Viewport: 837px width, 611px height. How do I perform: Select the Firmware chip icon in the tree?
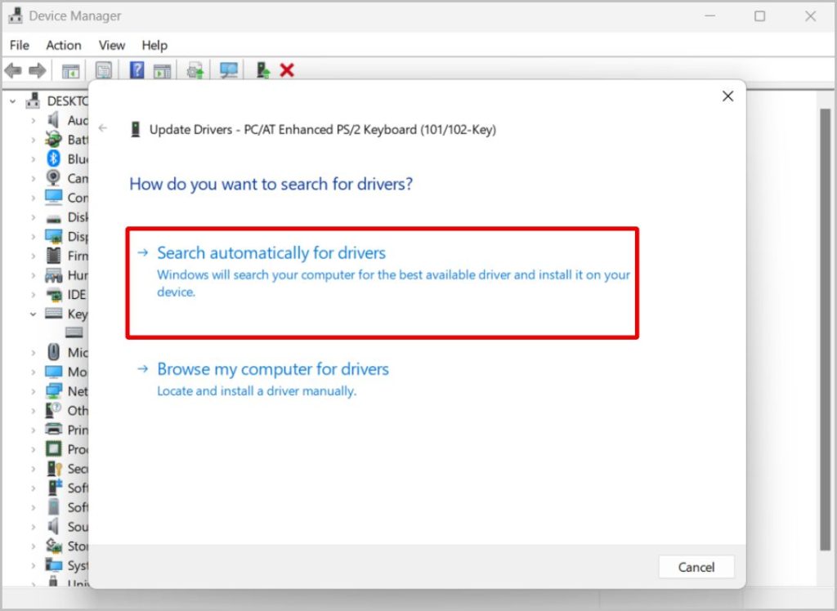point(53,256)
